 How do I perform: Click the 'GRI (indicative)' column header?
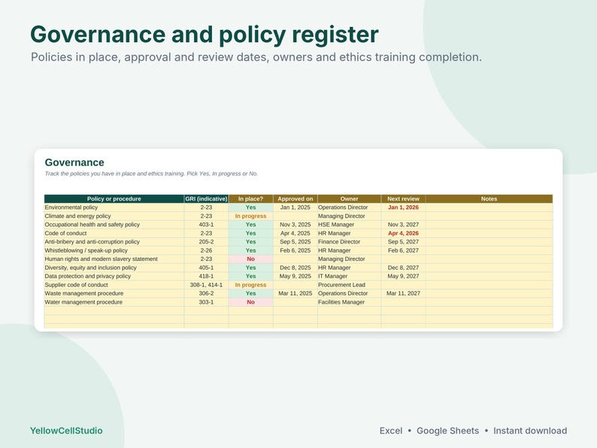206,198
